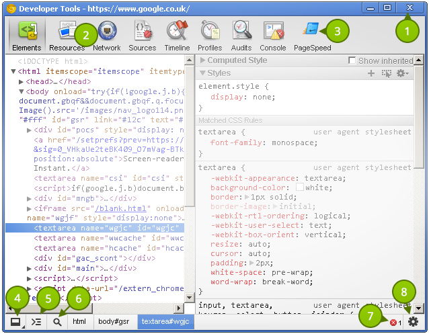429x334 pixels.
Task: Select html breadcrumb
Action: tap(79, 321)
